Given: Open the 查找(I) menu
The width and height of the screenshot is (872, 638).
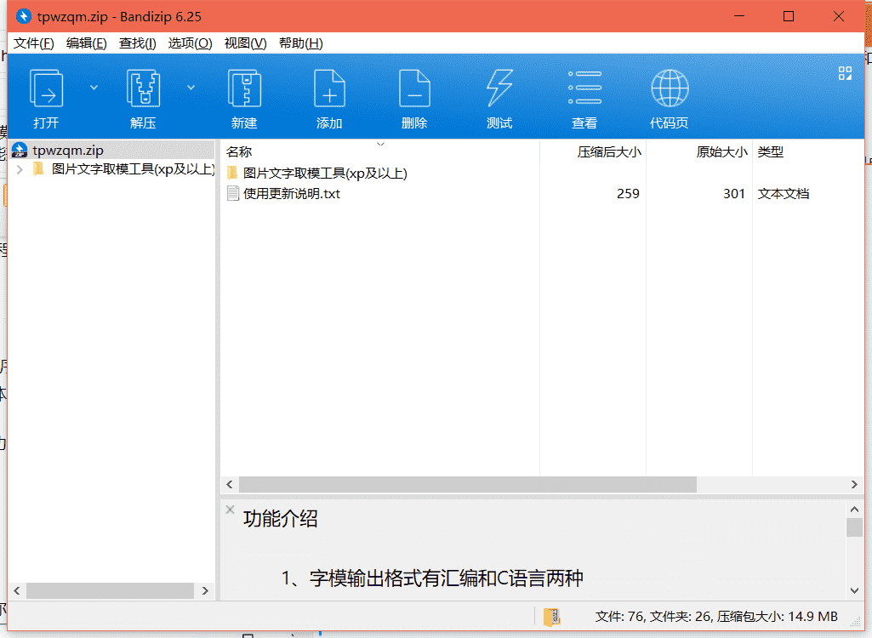Looking at the screenshot, I should click(137, 43).
